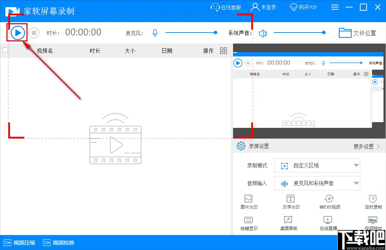Sort by 视频名 column header

(x=45, y=51)
